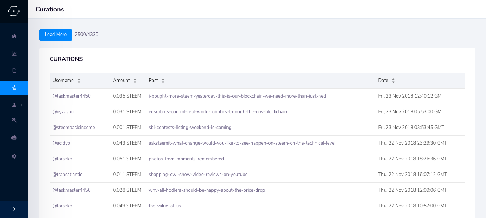
Task: Click date Thu, 22 Nov 2018 23:29:30 GMT
Action: click(x=413, y=143)
